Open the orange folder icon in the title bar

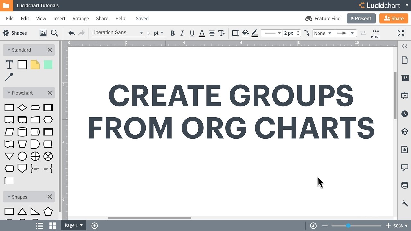click(x=6, y=5)
